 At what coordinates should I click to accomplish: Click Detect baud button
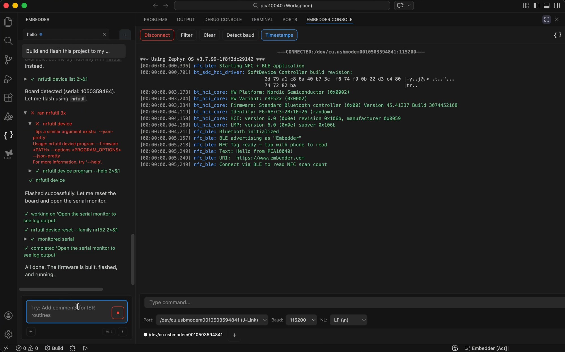(x=240, y=35)
